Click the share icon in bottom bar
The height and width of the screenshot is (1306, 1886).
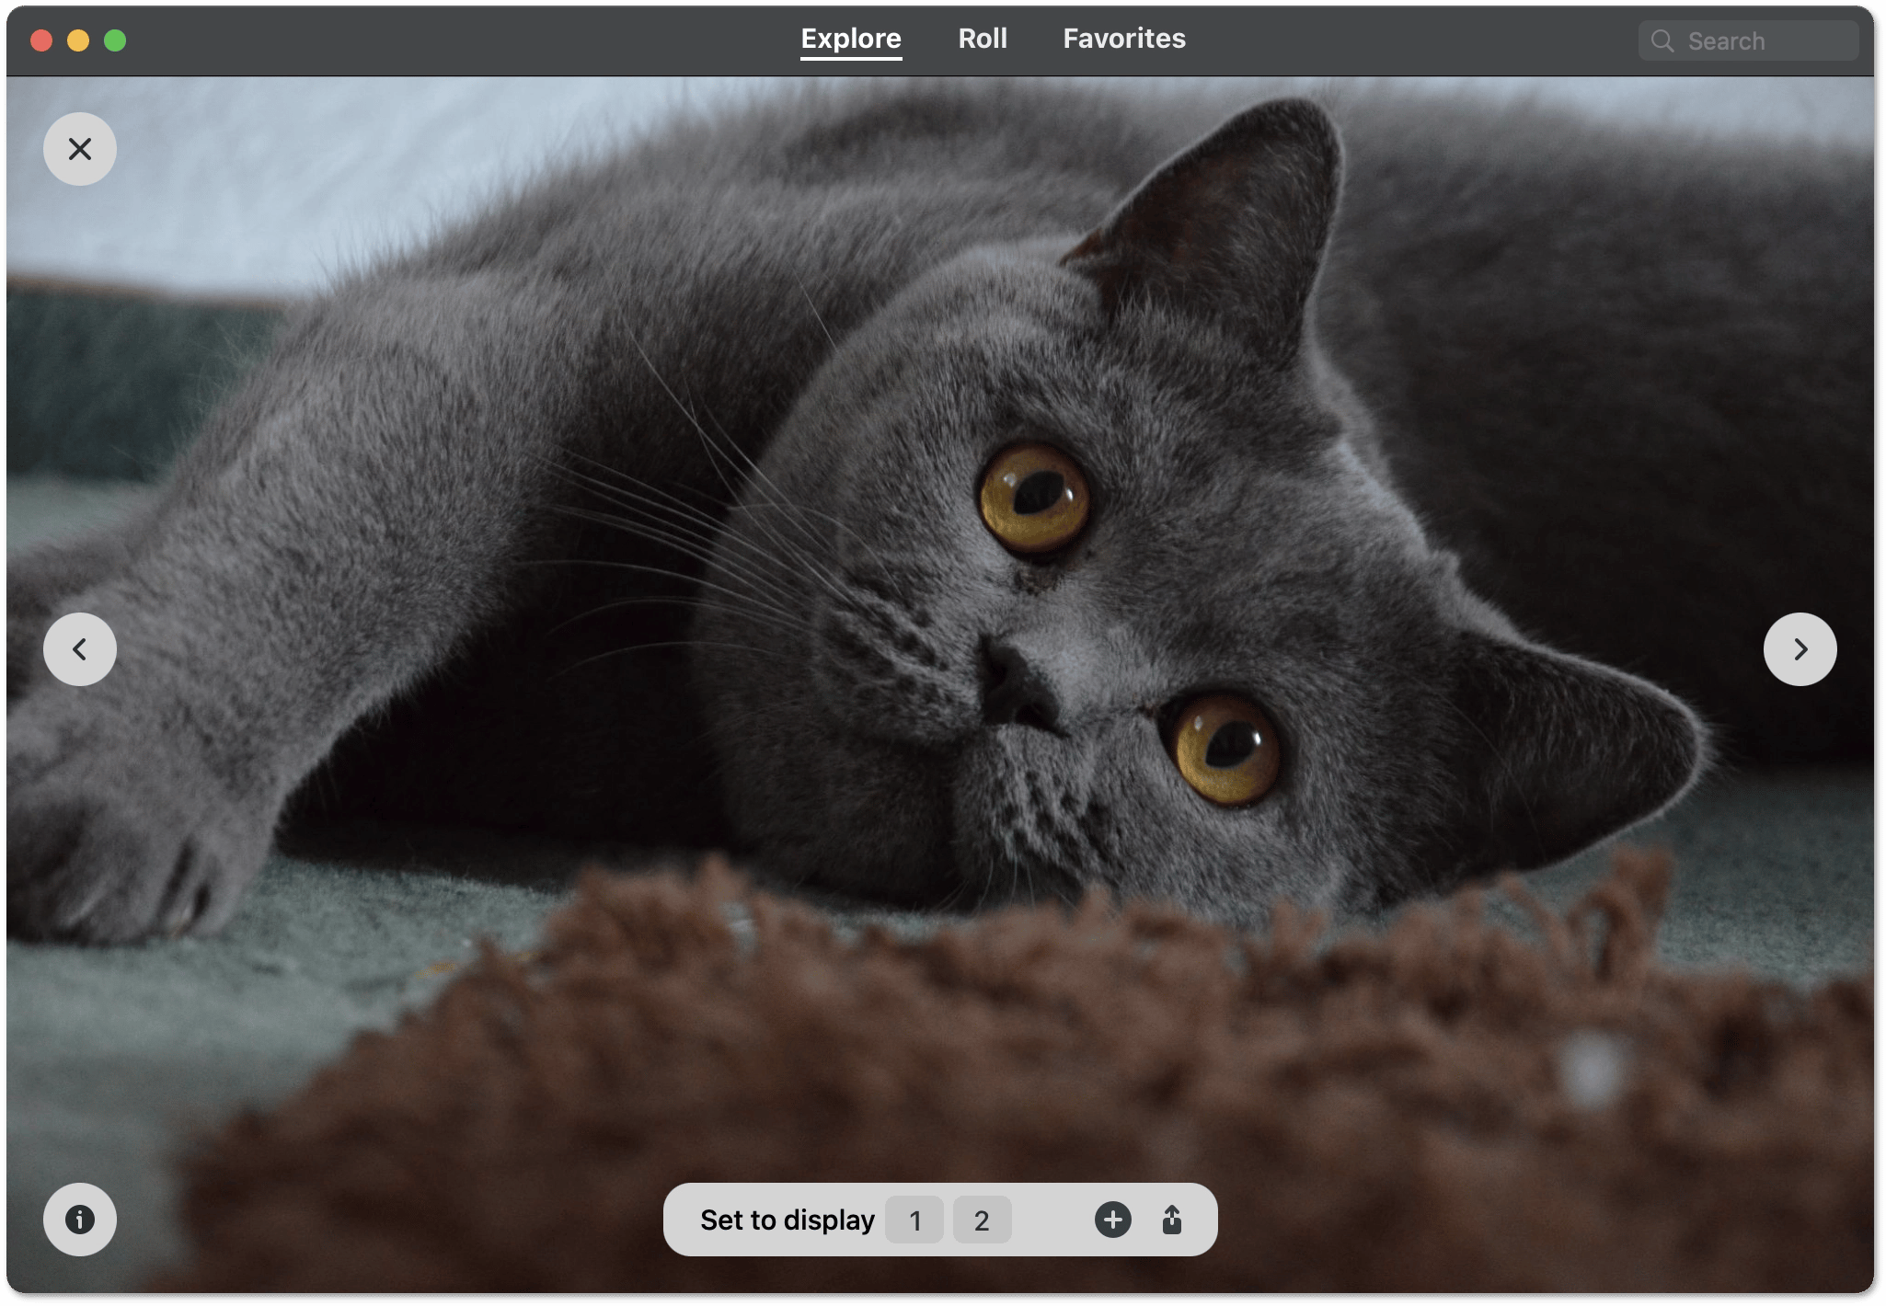click(x=1171, y=1220)
